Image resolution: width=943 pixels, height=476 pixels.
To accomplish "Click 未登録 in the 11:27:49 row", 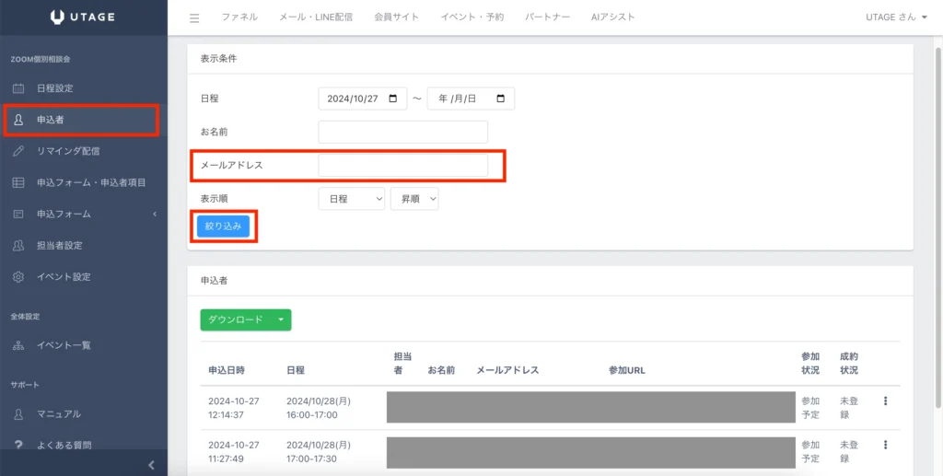I will pyautogui.click(x=848, y=451).
